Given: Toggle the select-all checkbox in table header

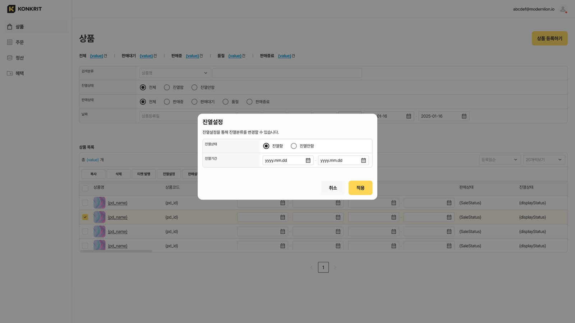Looking at the screenshot, I should (85, 188).
